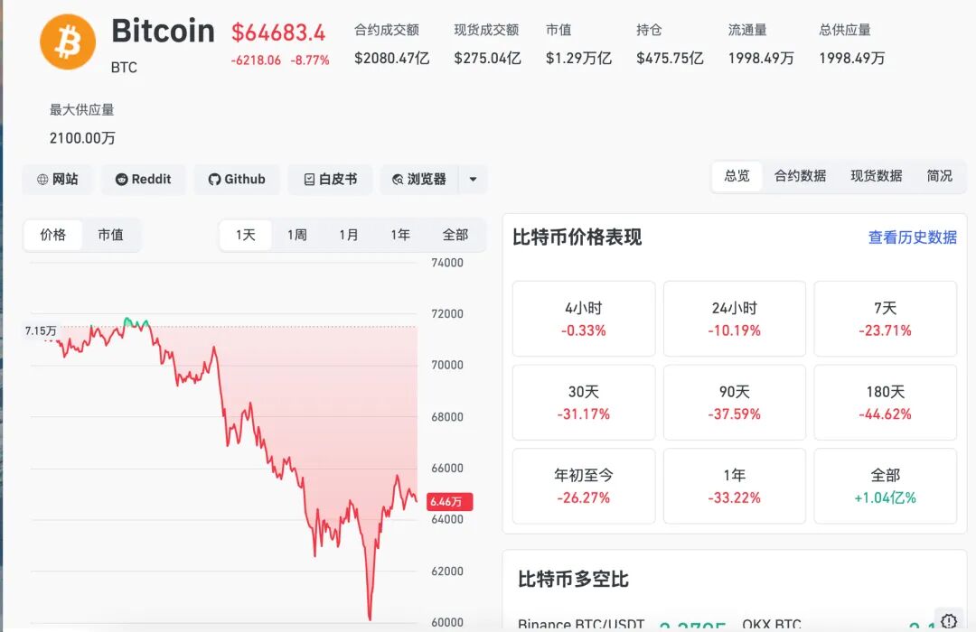Select the 24小时 performance card

[734, 319]
